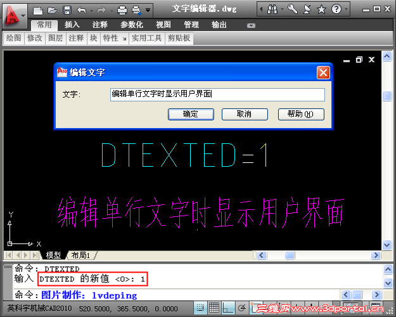The width and height of the screenshot is (396, 317).
Task: Click the batch plot printer icon
Action: 137,10
